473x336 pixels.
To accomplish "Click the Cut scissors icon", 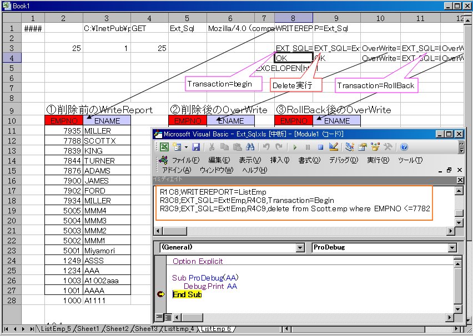I will tap(212, 147).
